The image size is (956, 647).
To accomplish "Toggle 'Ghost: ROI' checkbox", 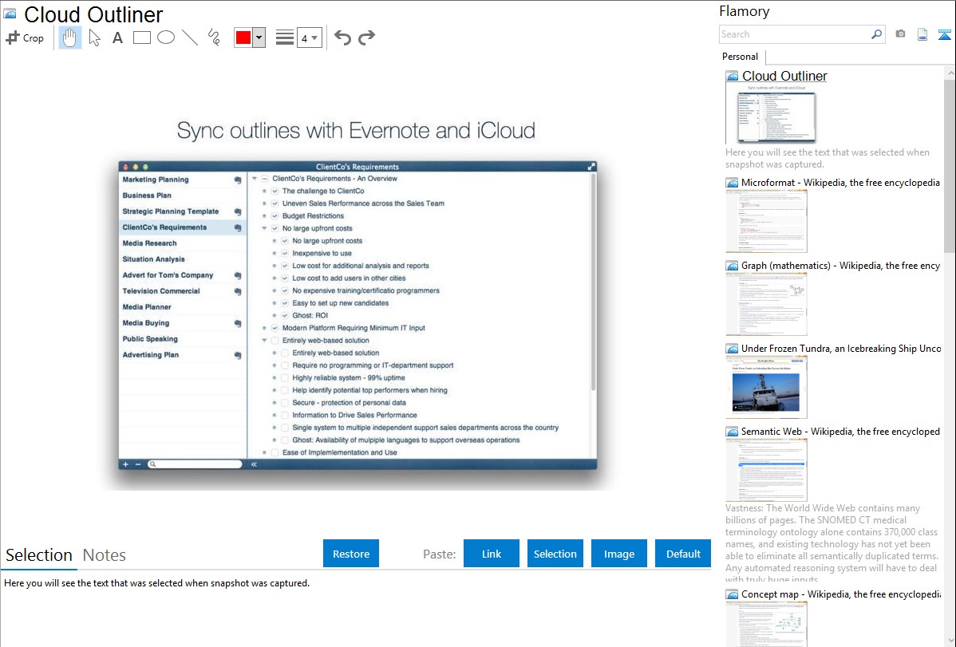I will [x=285, y=316].
